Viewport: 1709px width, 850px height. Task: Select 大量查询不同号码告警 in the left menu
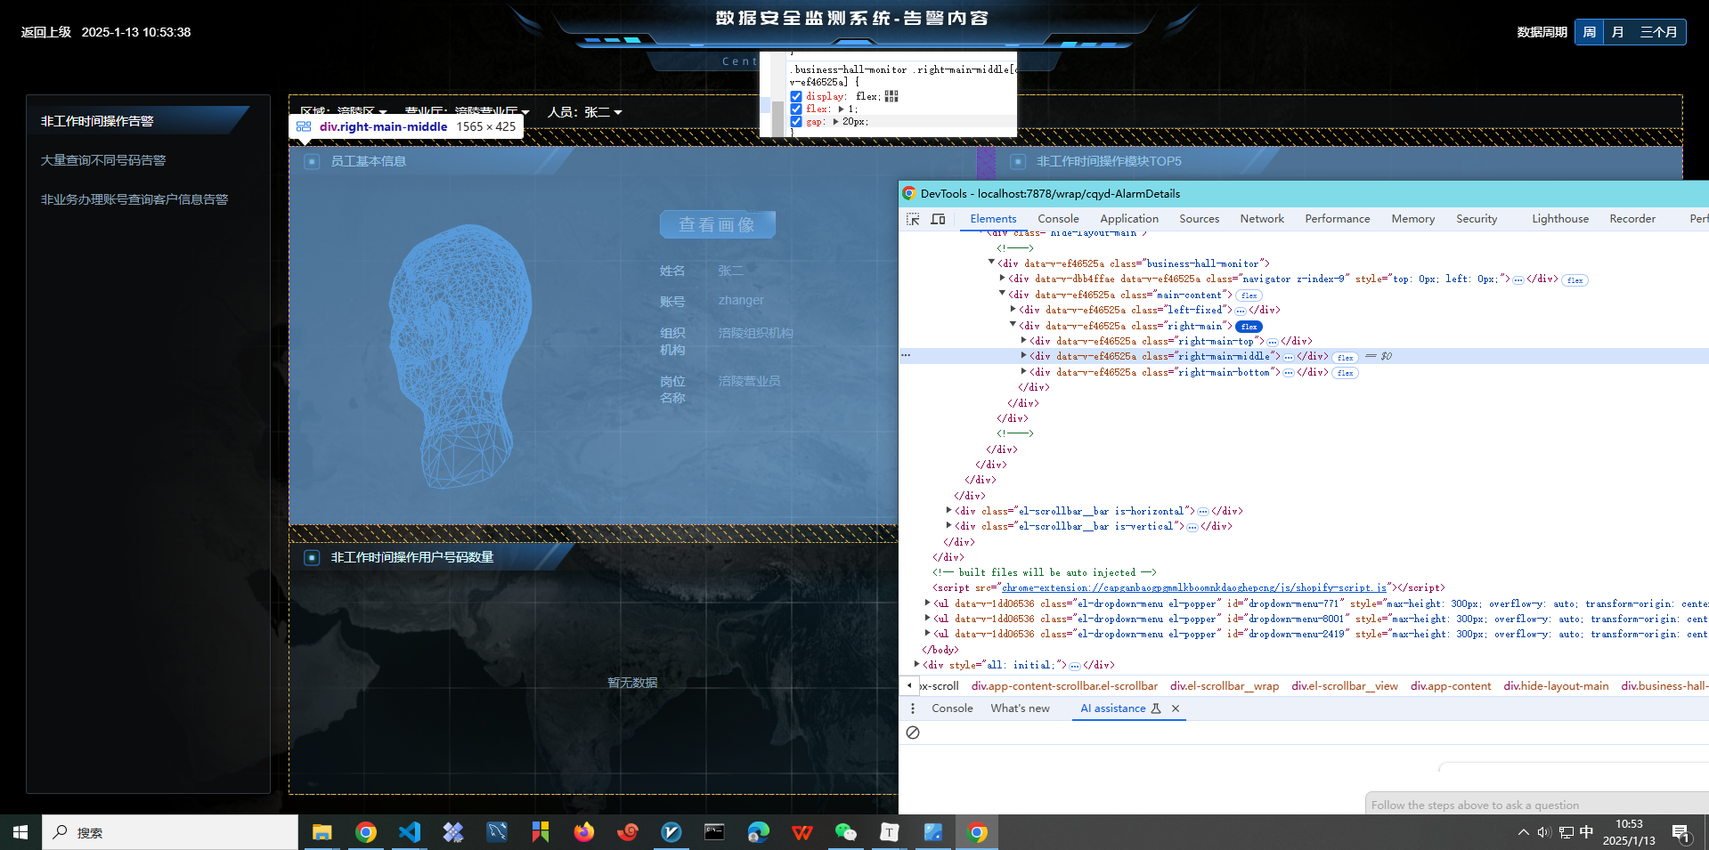click(103, 160)
